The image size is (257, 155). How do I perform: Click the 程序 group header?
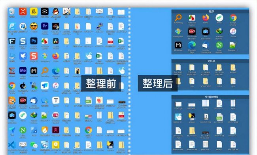click(x=210, y=11)
